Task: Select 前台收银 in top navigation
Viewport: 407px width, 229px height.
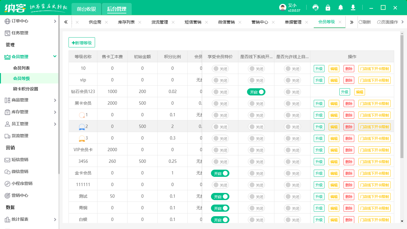Action: (x=86, y=9)
